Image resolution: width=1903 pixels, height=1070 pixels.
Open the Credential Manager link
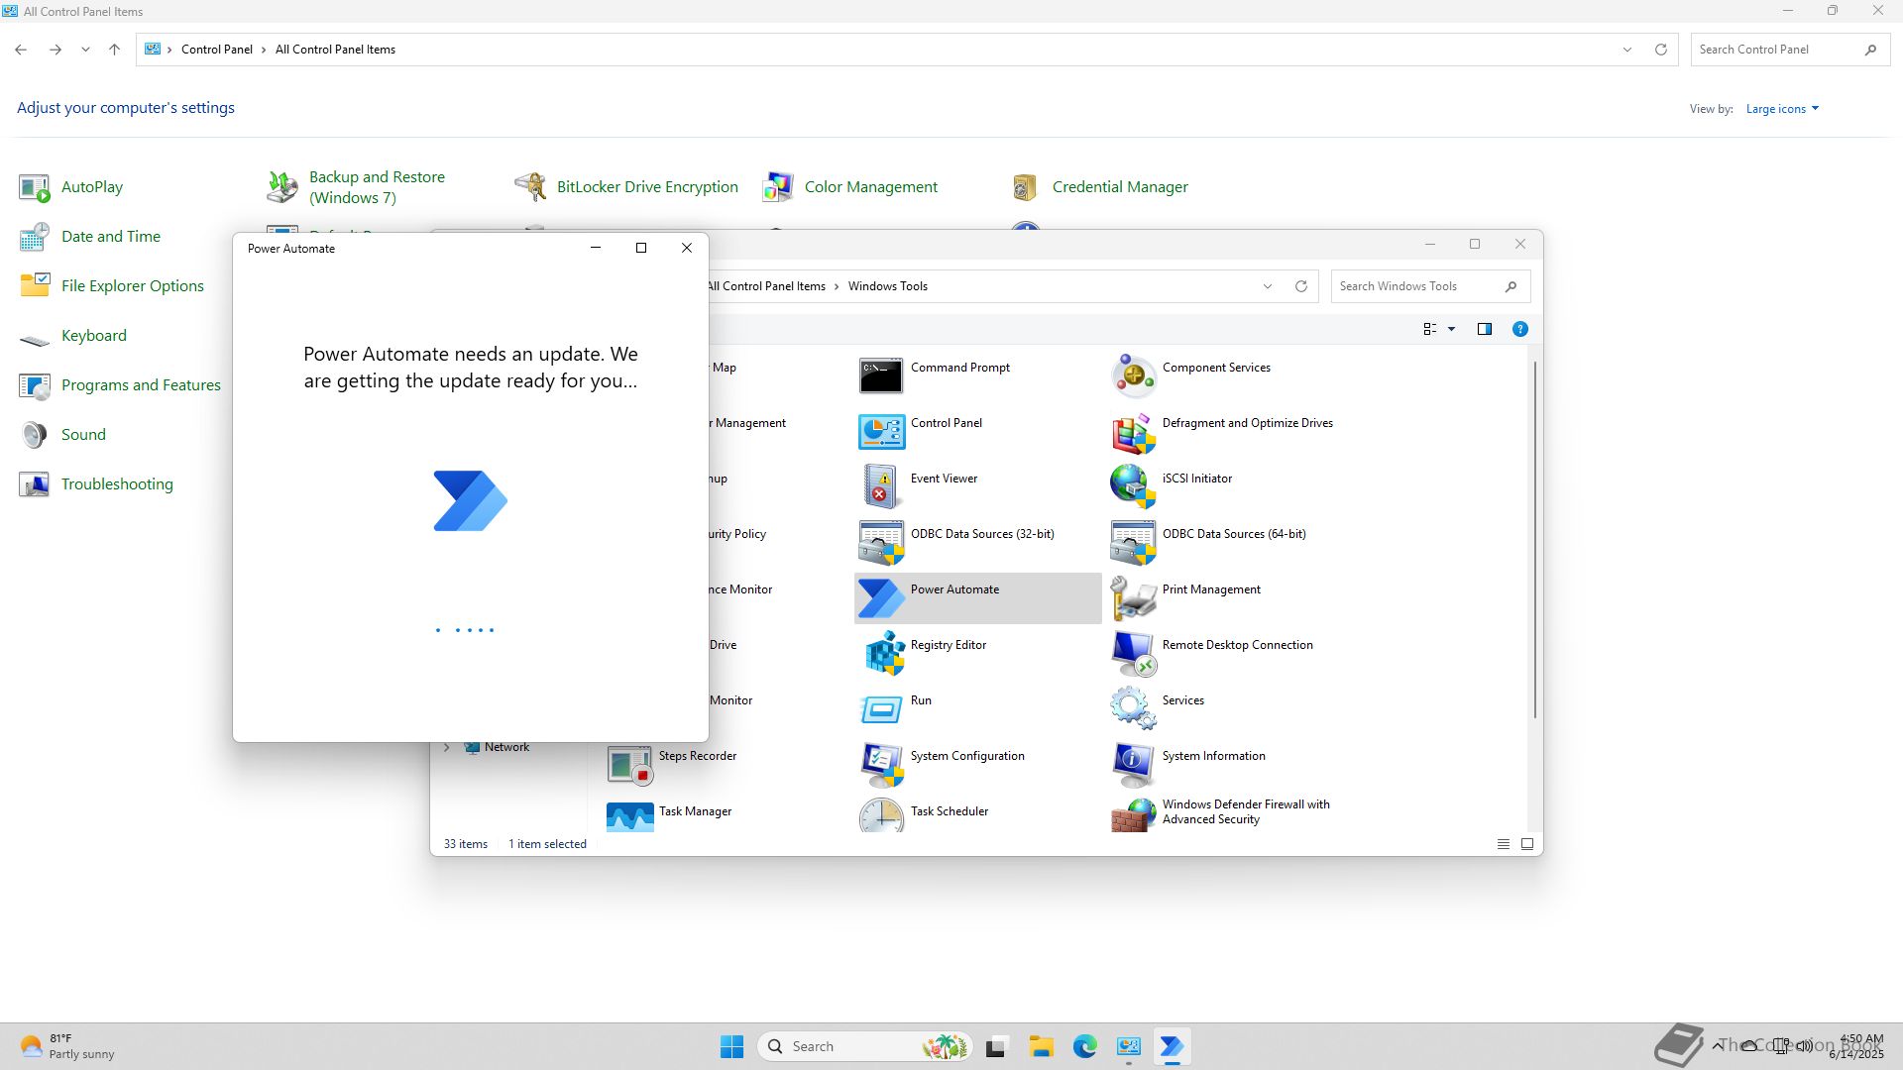click(1119, 187)
